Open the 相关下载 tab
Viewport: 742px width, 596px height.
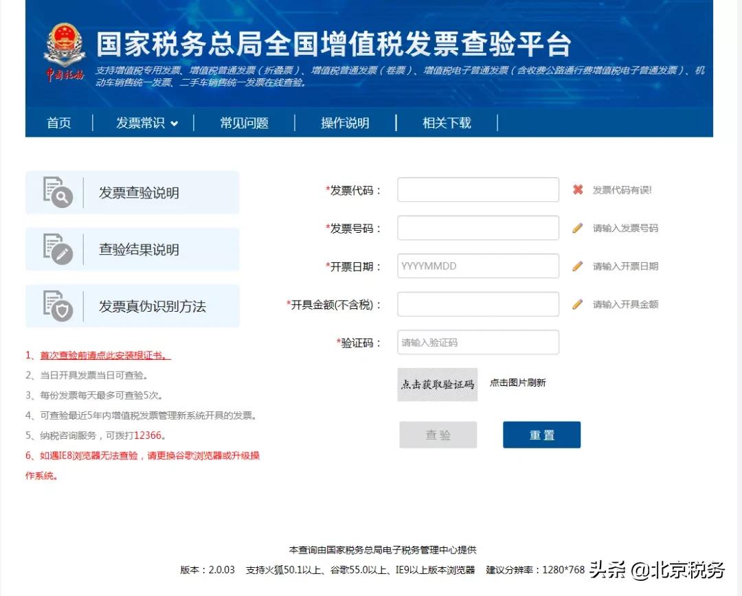pos(445,123)
